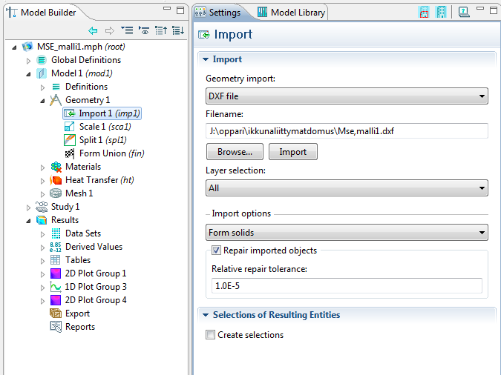Select the 2D Plot Group 4 node
Viewport: 501px width, 375px height.
pos(88,300)
